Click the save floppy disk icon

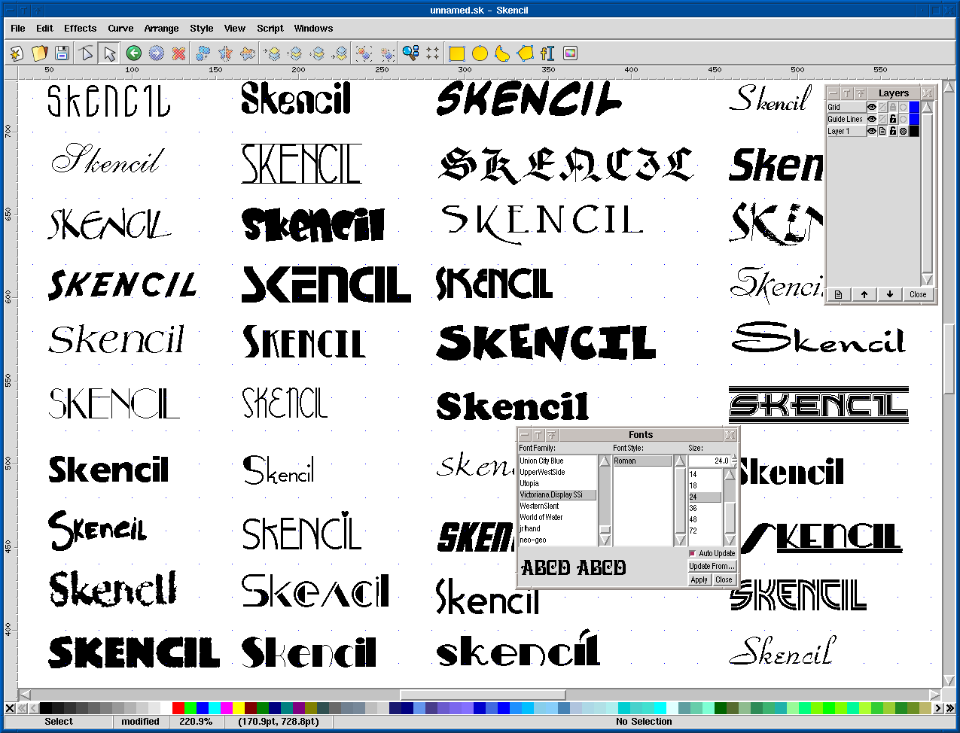click(x=62, y=53)
